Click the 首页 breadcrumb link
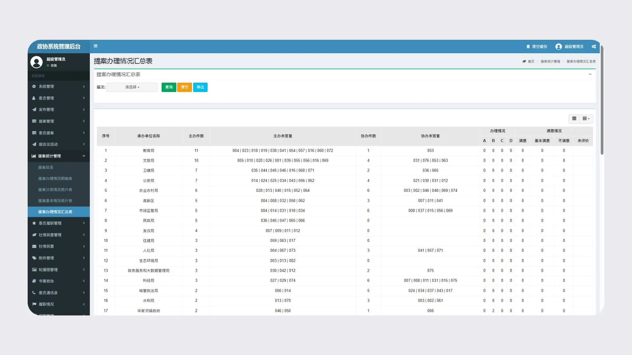 coord(531,61)
